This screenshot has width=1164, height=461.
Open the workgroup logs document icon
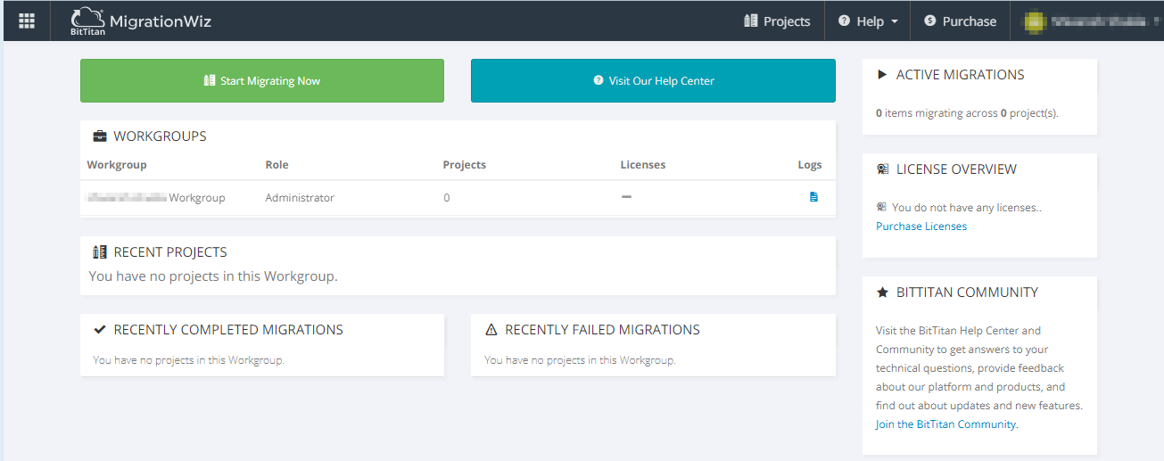point(813,197)
